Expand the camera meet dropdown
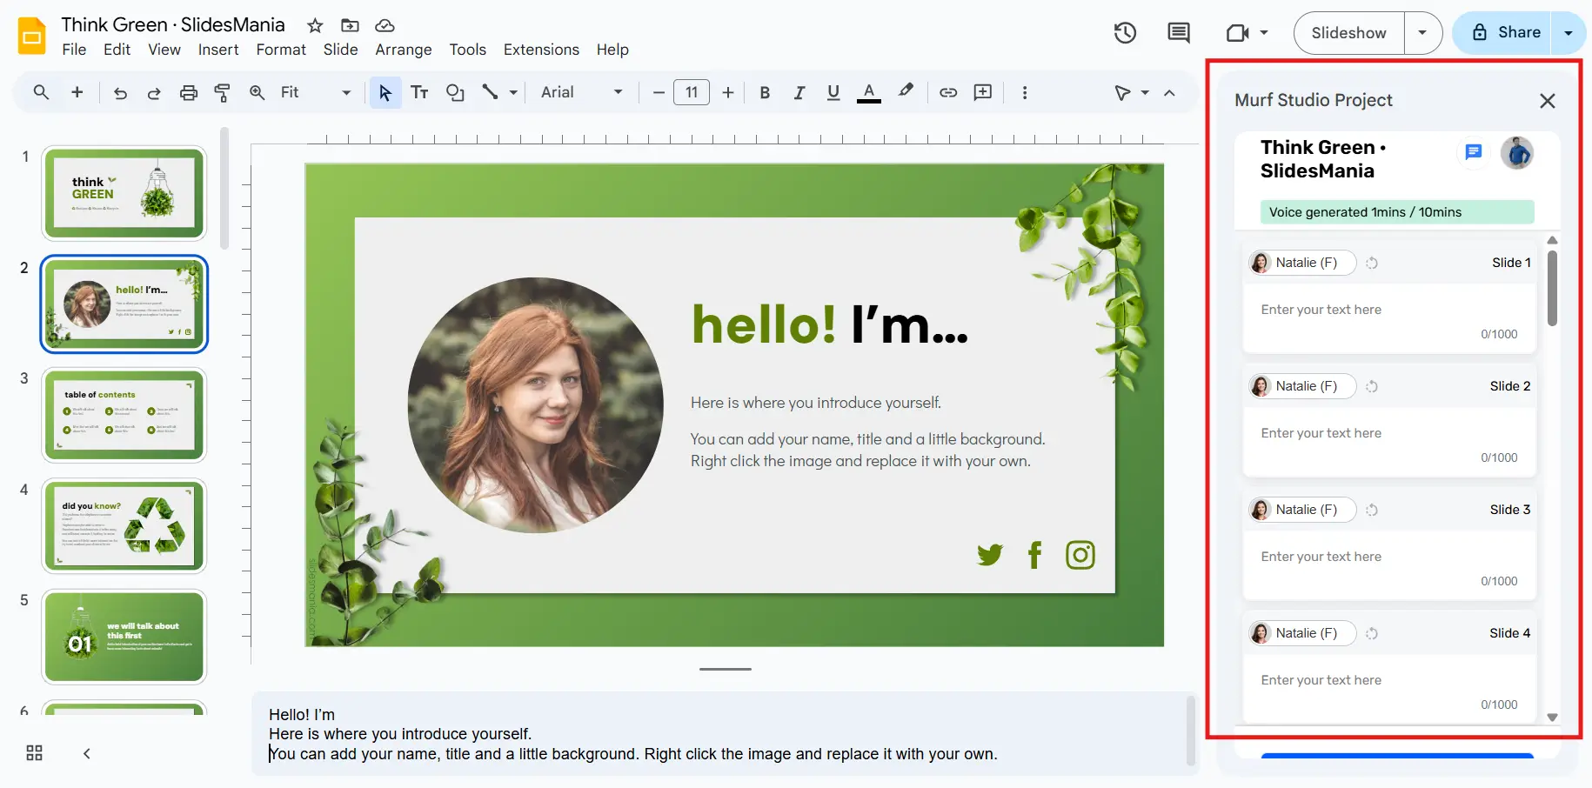 click(1264, 33)
